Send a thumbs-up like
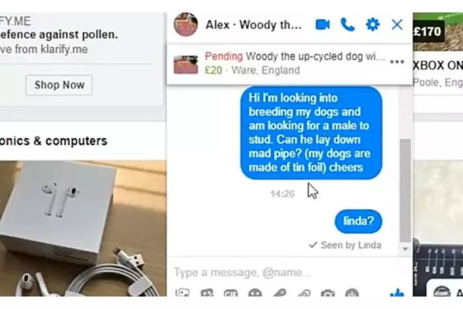The height and width of the screenshot is (309, 463). (397, 292)
